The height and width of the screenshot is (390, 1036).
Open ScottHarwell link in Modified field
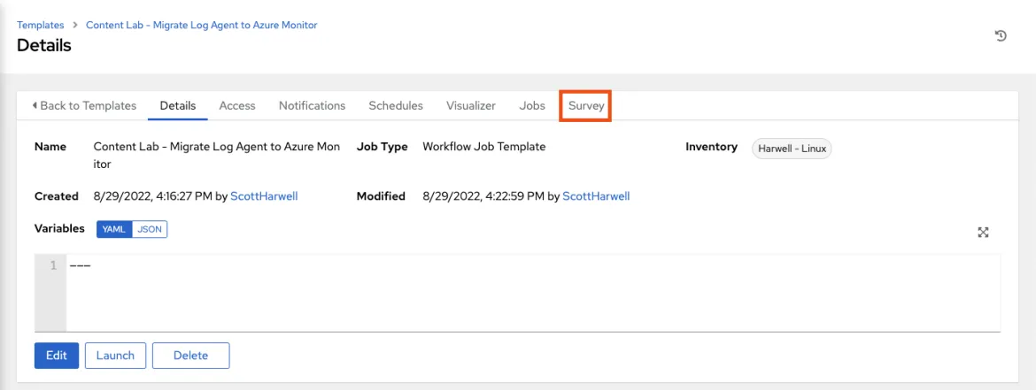596,196
